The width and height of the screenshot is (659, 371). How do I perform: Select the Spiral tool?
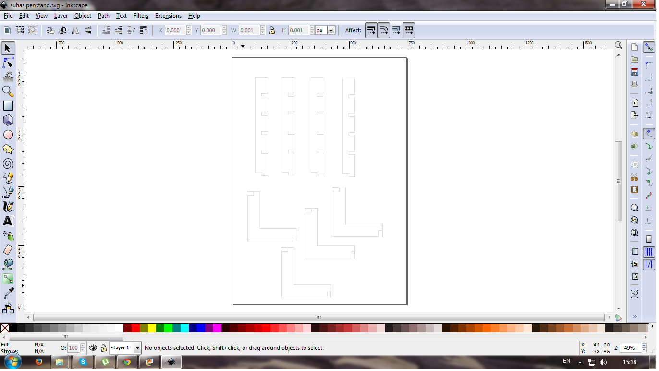8,163
